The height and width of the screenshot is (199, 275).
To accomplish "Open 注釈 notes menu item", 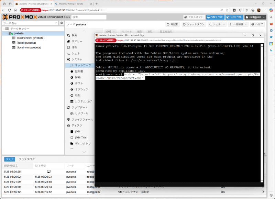I will point(74,47).
